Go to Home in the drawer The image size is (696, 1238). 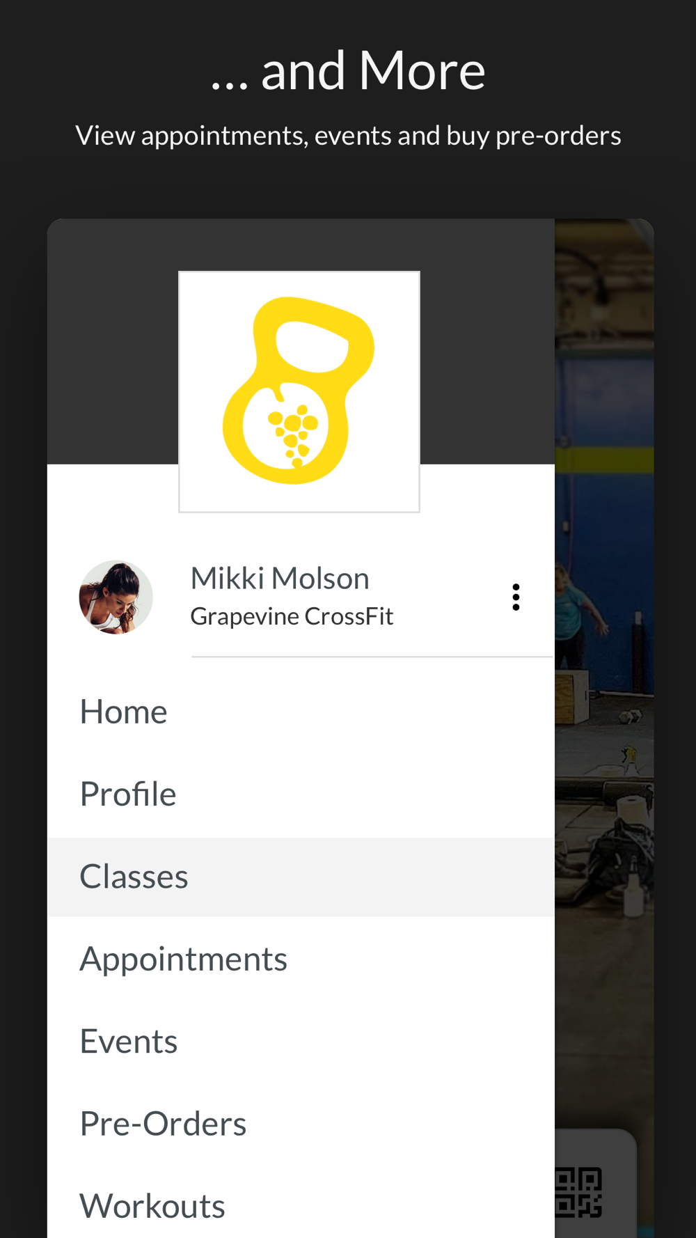[301, 712]
